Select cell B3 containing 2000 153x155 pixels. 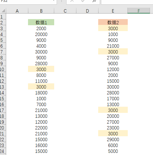pos(41,28)
